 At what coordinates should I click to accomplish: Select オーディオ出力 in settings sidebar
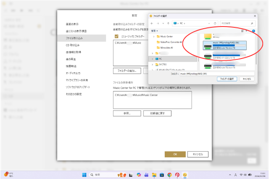tap(74, 73)
